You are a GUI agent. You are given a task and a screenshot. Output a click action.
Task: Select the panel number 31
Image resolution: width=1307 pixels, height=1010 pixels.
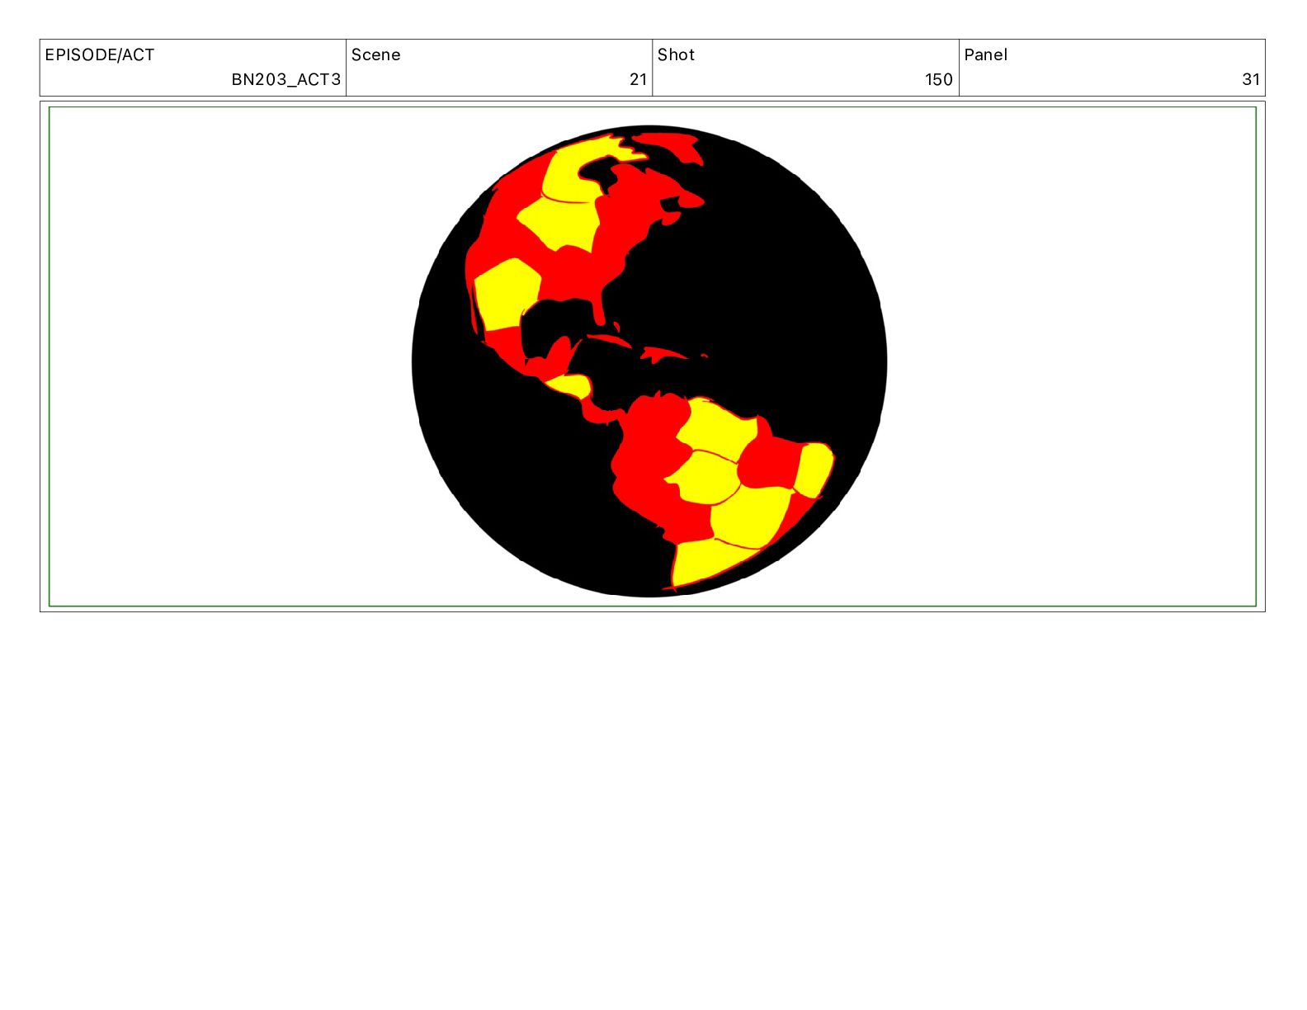(x=1251, y=79)
